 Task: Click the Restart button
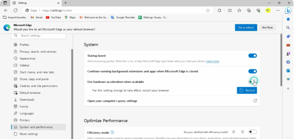click(247, 90)
